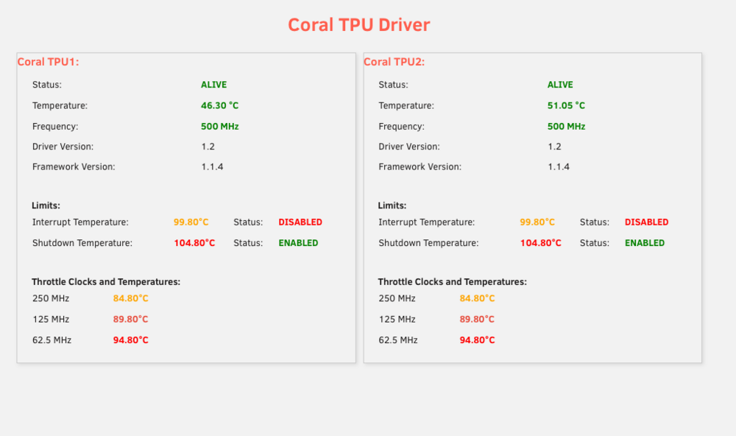Viewport: 736px width, 436px height.
Task: Click TPU2 Throttle Clocks and Temperatures heading
Action: [x=453, y=282]
